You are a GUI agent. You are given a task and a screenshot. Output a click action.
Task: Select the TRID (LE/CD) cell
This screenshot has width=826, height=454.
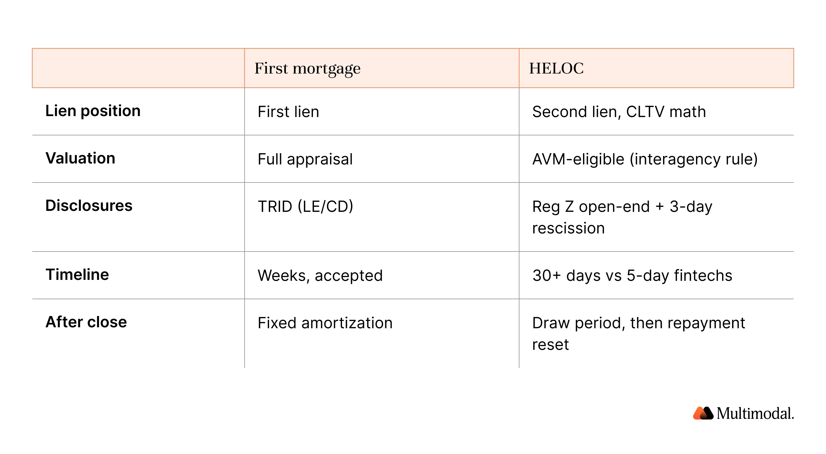point(382,217)
